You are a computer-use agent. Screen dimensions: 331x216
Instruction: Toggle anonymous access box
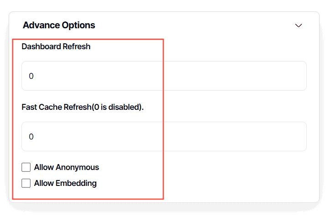(26, 167)
